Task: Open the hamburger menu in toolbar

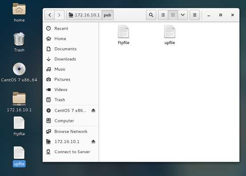Action: click(194, 15)
